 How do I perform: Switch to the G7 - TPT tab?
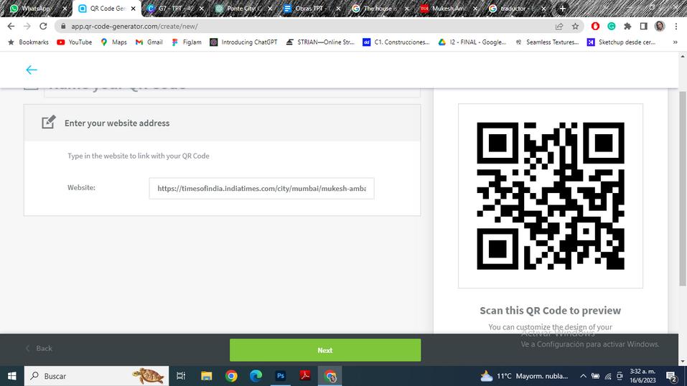[176, 9]
